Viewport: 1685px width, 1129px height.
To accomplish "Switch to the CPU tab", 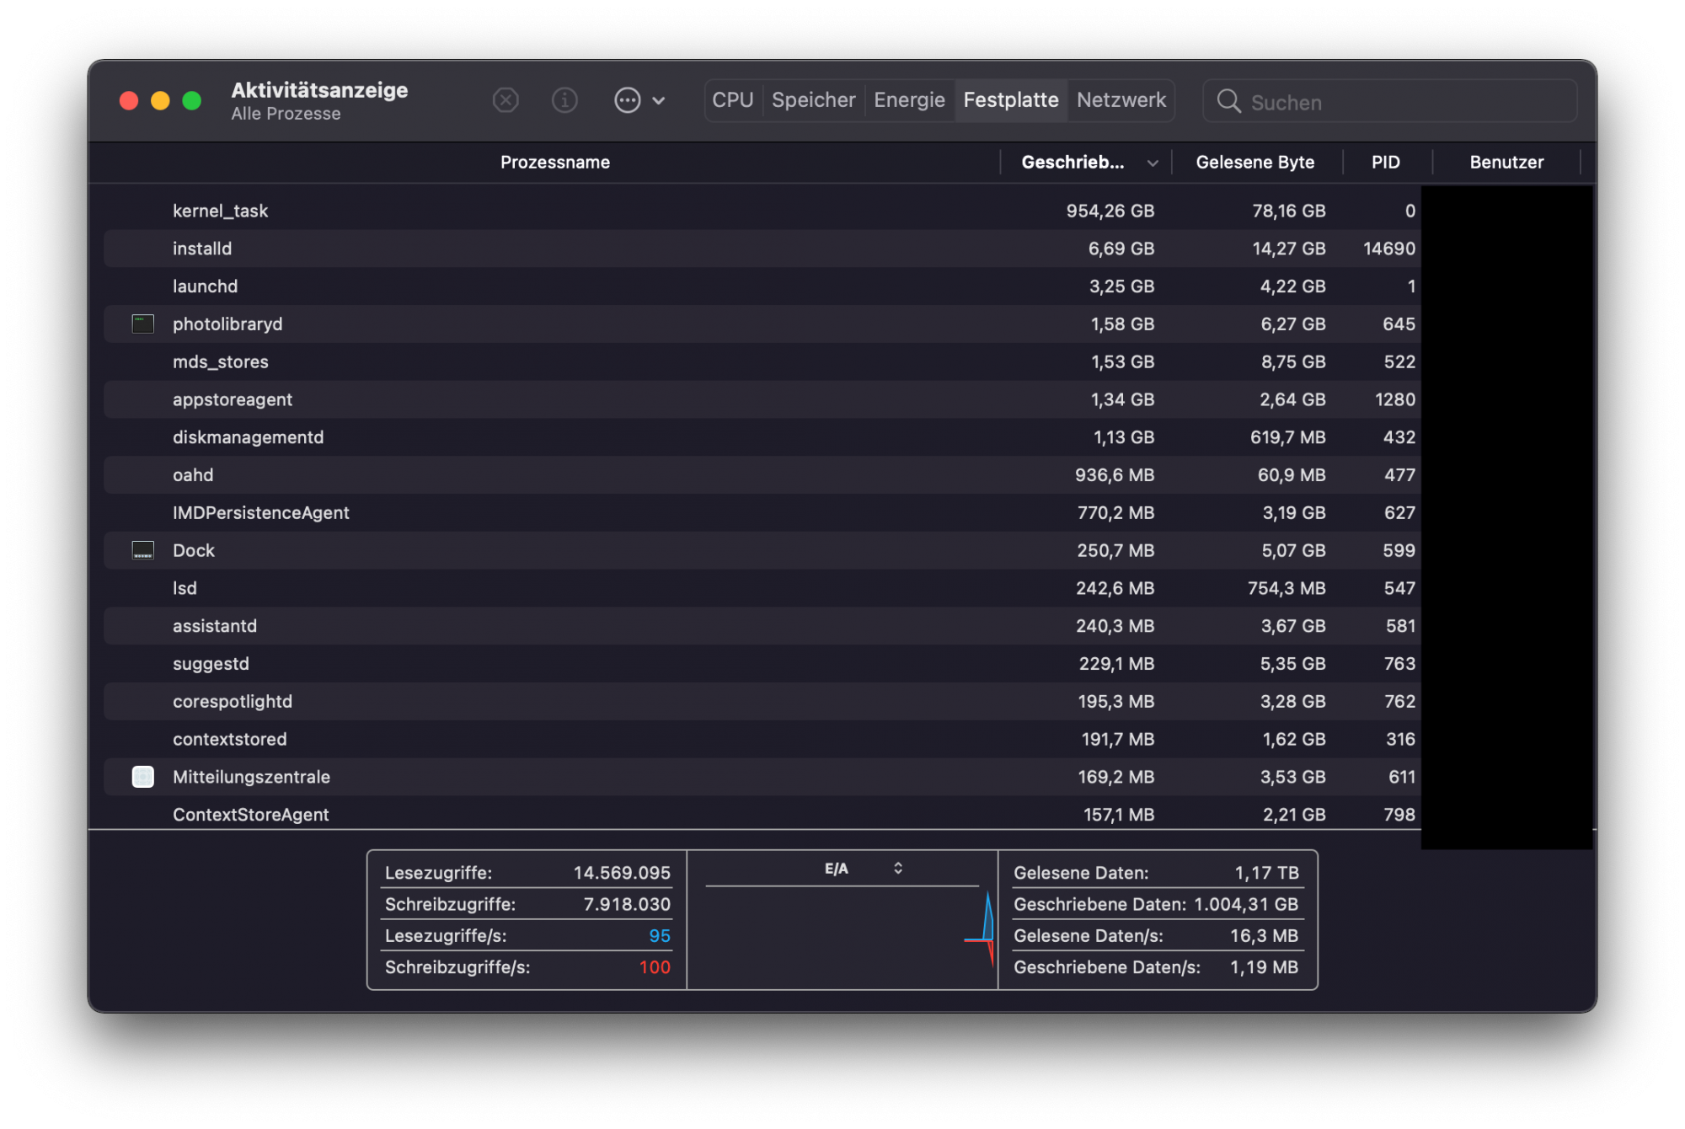I will pos(732,100).
